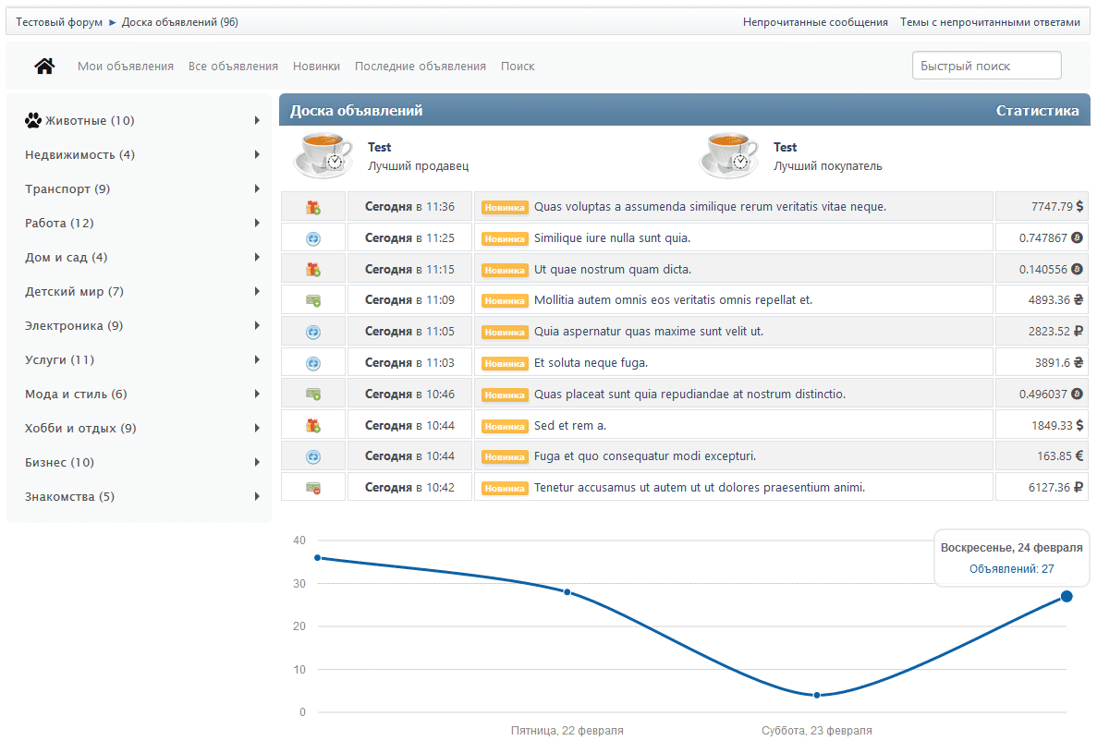The width and height of the screenshot is (1097, 753).
Task: Open the Мои объявления menu item
Action: (x=126, y=67)
